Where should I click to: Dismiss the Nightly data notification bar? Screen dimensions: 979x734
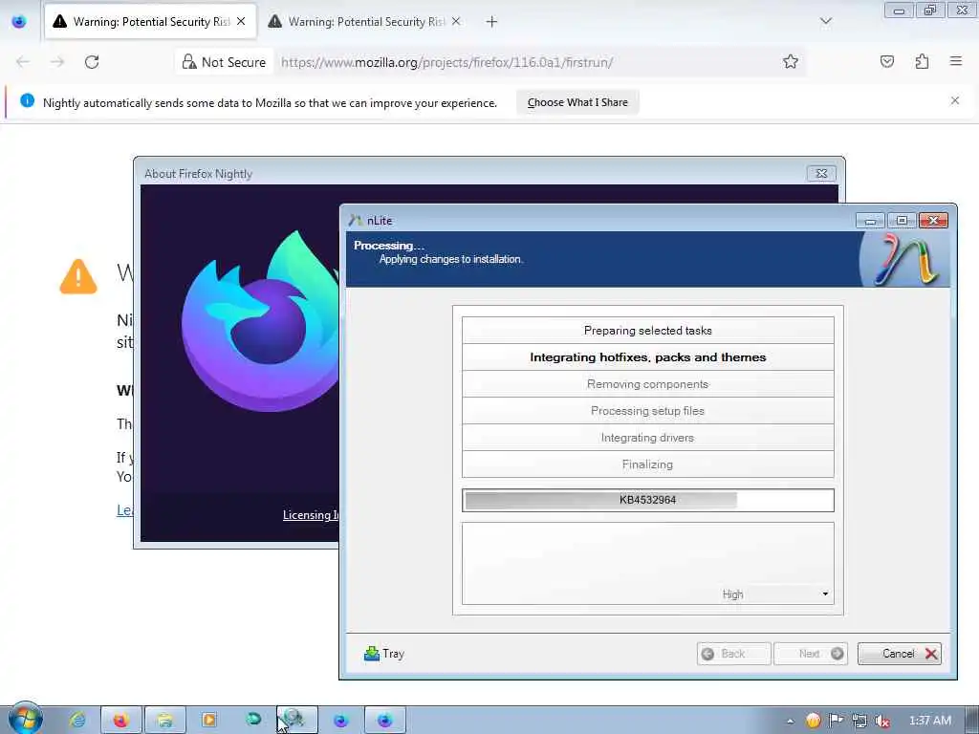coord(955,100)
